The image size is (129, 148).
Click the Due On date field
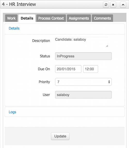point(68,69)
